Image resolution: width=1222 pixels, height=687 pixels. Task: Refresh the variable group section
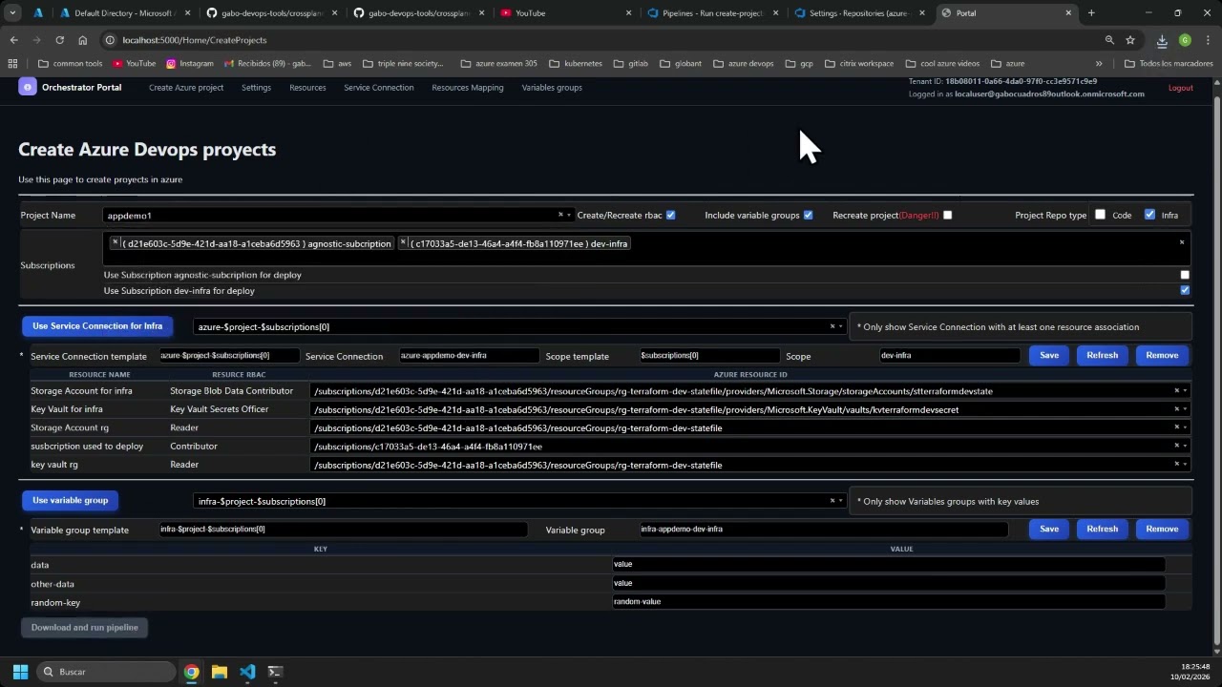(1102, 529)
